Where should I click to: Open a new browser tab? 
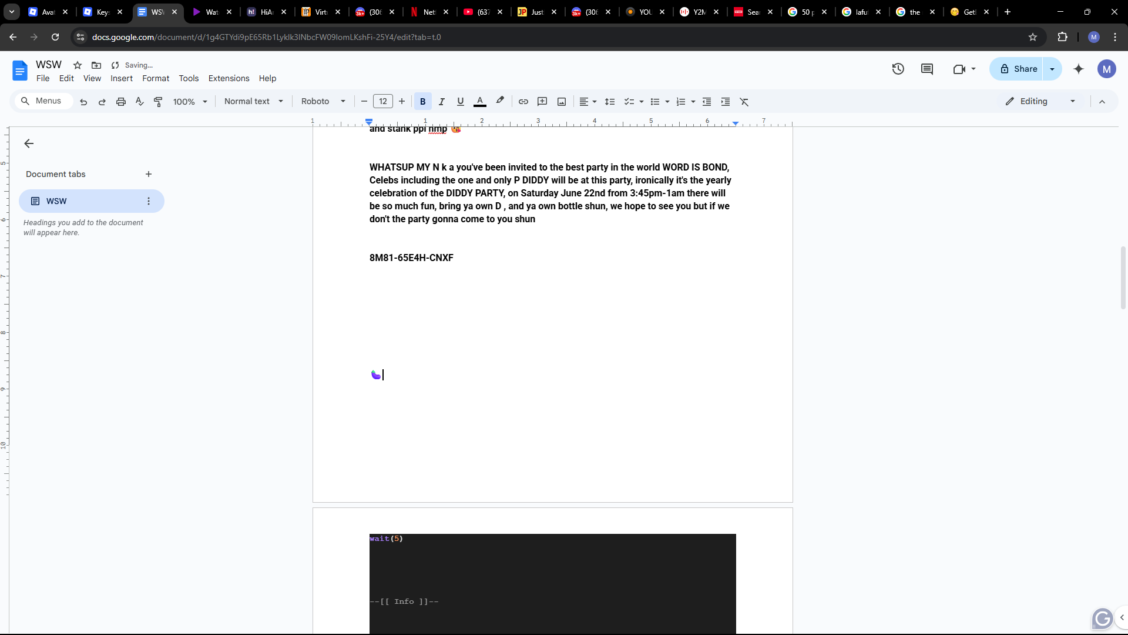(x=1008, y=12)
